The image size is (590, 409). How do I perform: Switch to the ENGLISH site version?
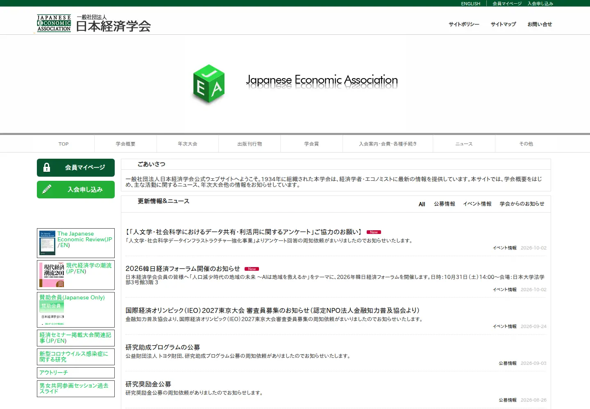click(470, 4)
